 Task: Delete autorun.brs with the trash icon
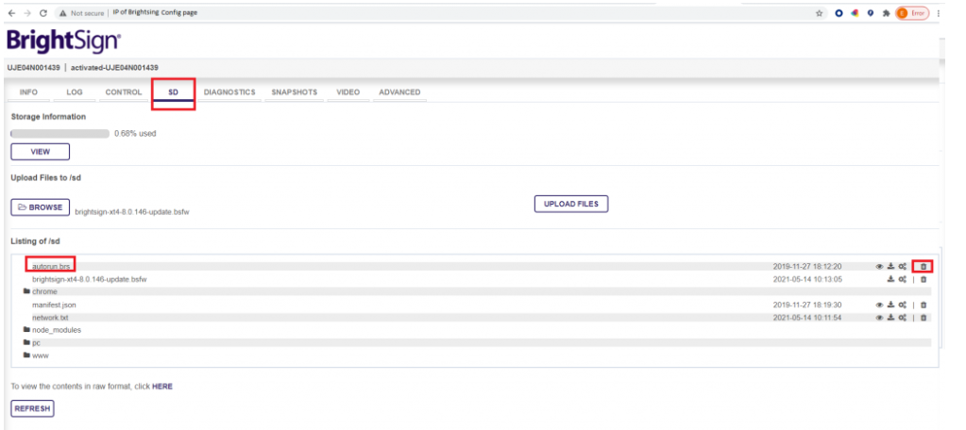[923, 266]
